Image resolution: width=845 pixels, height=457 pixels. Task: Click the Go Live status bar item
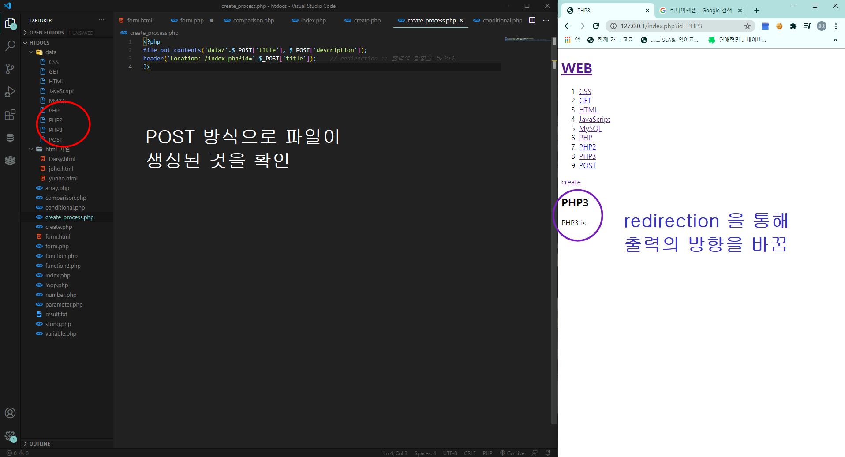512,453
